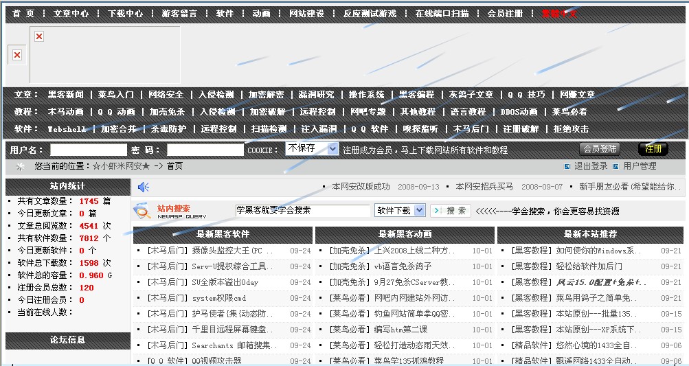
Task: Open the Webshell software category link
Action: point(67,129)
